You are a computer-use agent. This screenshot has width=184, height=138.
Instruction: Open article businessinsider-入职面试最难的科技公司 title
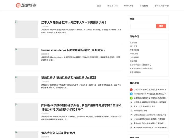73,50
